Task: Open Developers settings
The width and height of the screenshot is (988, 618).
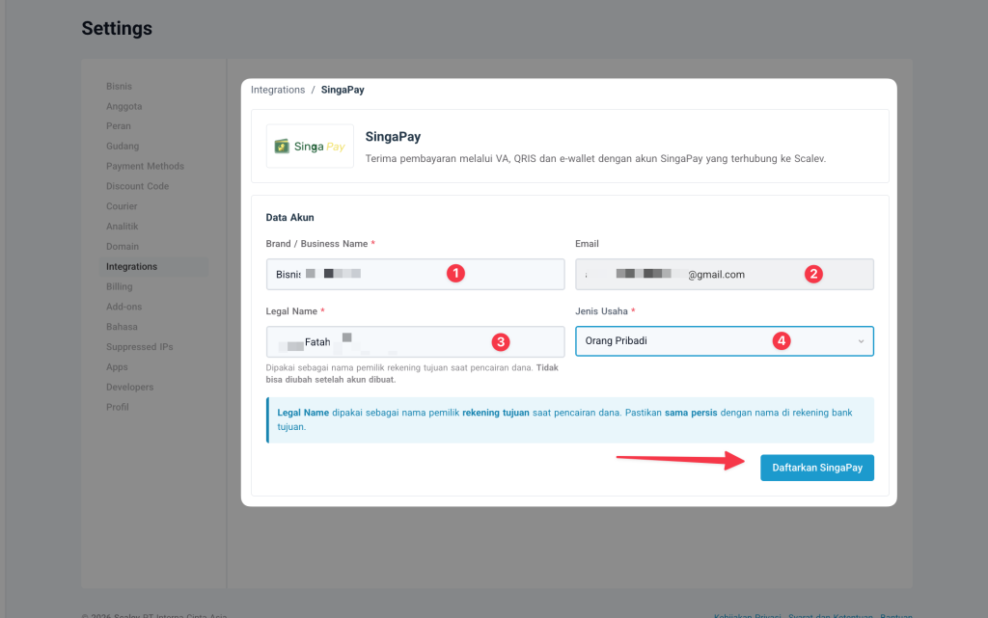Action: (130, 387)
